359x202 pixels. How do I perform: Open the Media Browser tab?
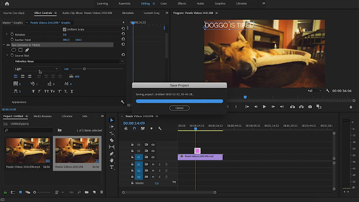43,116
